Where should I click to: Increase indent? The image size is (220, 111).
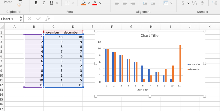153,3
